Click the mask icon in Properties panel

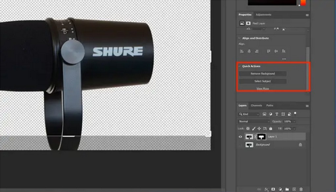pyautogui.click(x=248, y=23)
